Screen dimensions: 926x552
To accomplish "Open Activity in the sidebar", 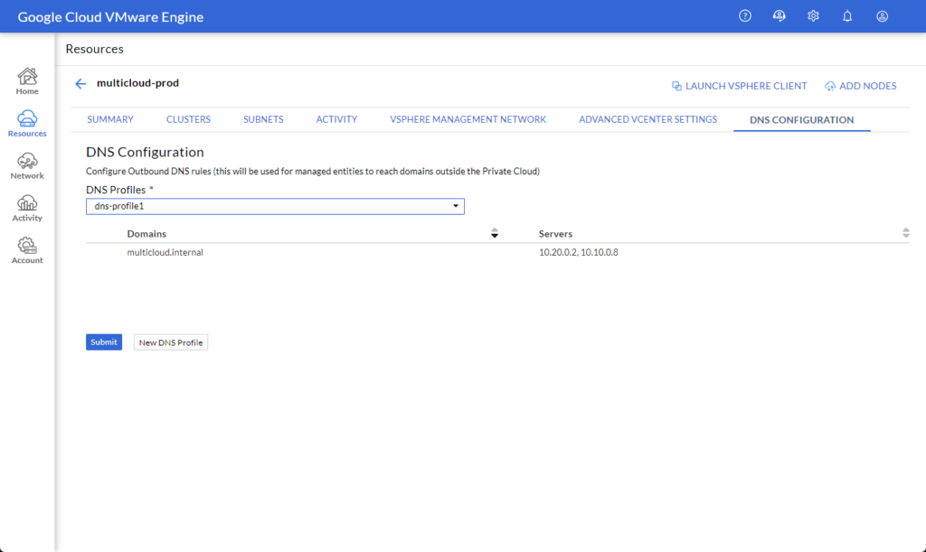I will [27, 209].
